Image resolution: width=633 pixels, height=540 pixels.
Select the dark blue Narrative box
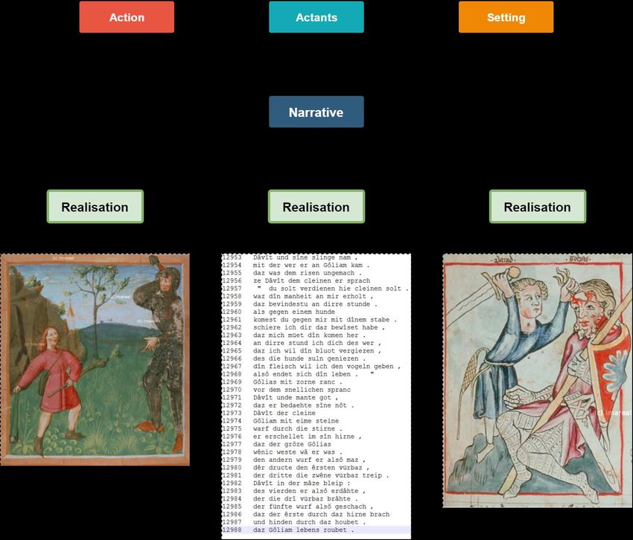316,112
